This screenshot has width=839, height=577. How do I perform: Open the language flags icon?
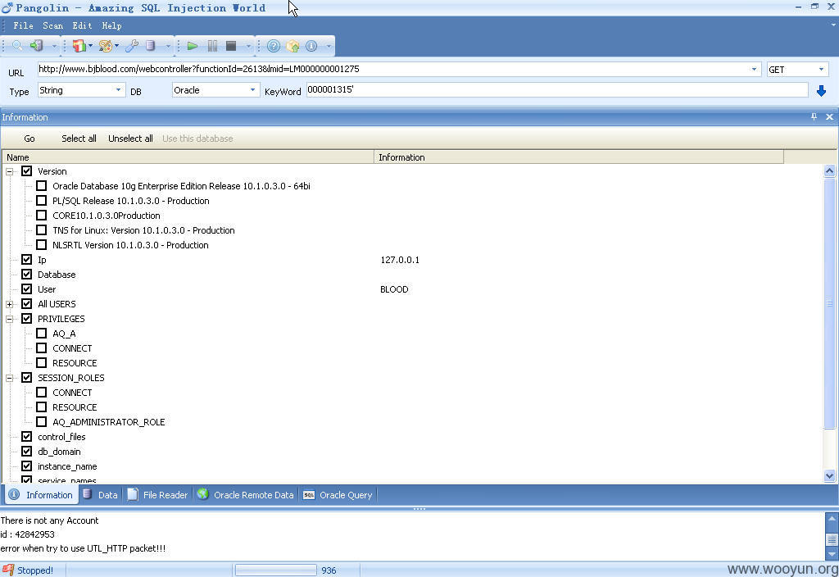pyautogui.click(x=79, y=46)
